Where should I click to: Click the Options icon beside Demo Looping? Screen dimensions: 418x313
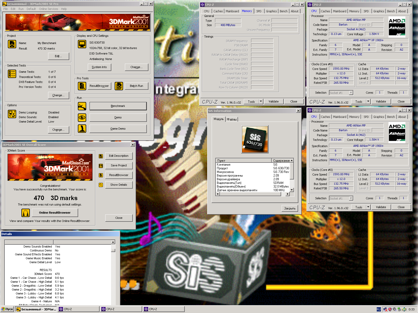coord(12,114)
